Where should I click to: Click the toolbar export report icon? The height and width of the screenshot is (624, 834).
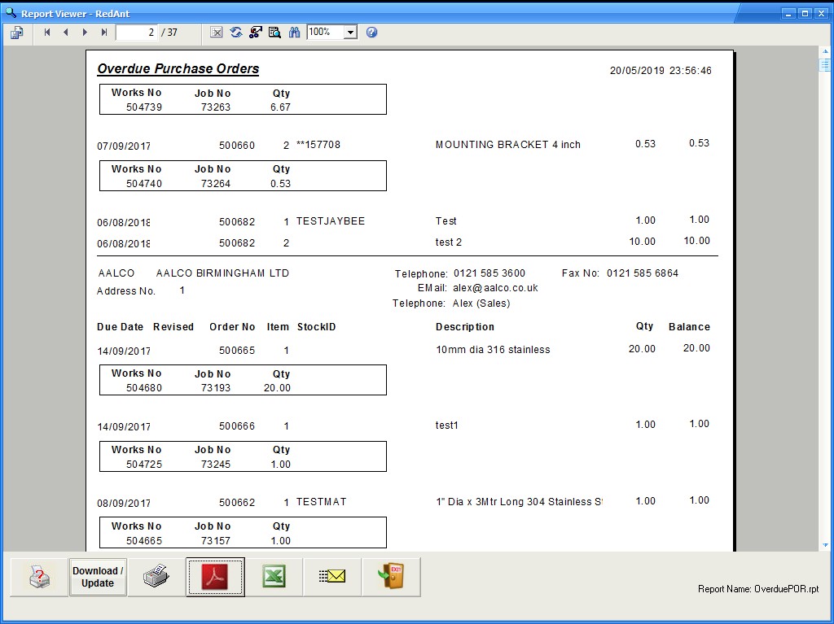tap(17, 33)
